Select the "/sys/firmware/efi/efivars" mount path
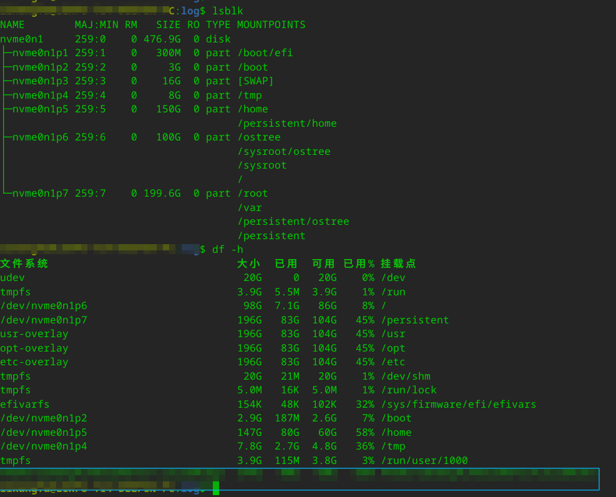The height and width of the screenshot is (497, 616). [459, 404]
